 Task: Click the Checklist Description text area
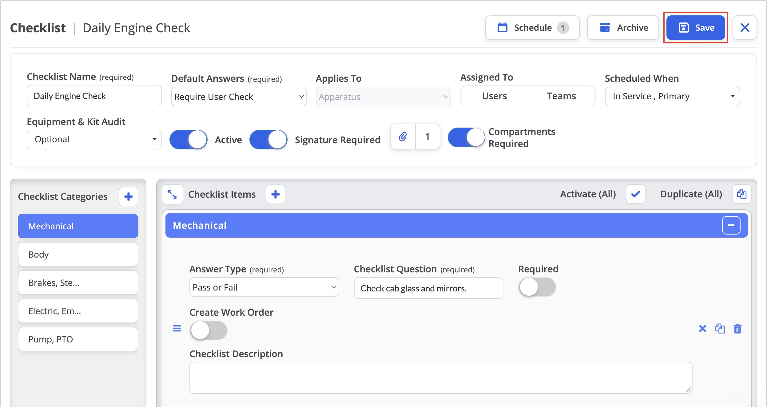pos(441,378)
